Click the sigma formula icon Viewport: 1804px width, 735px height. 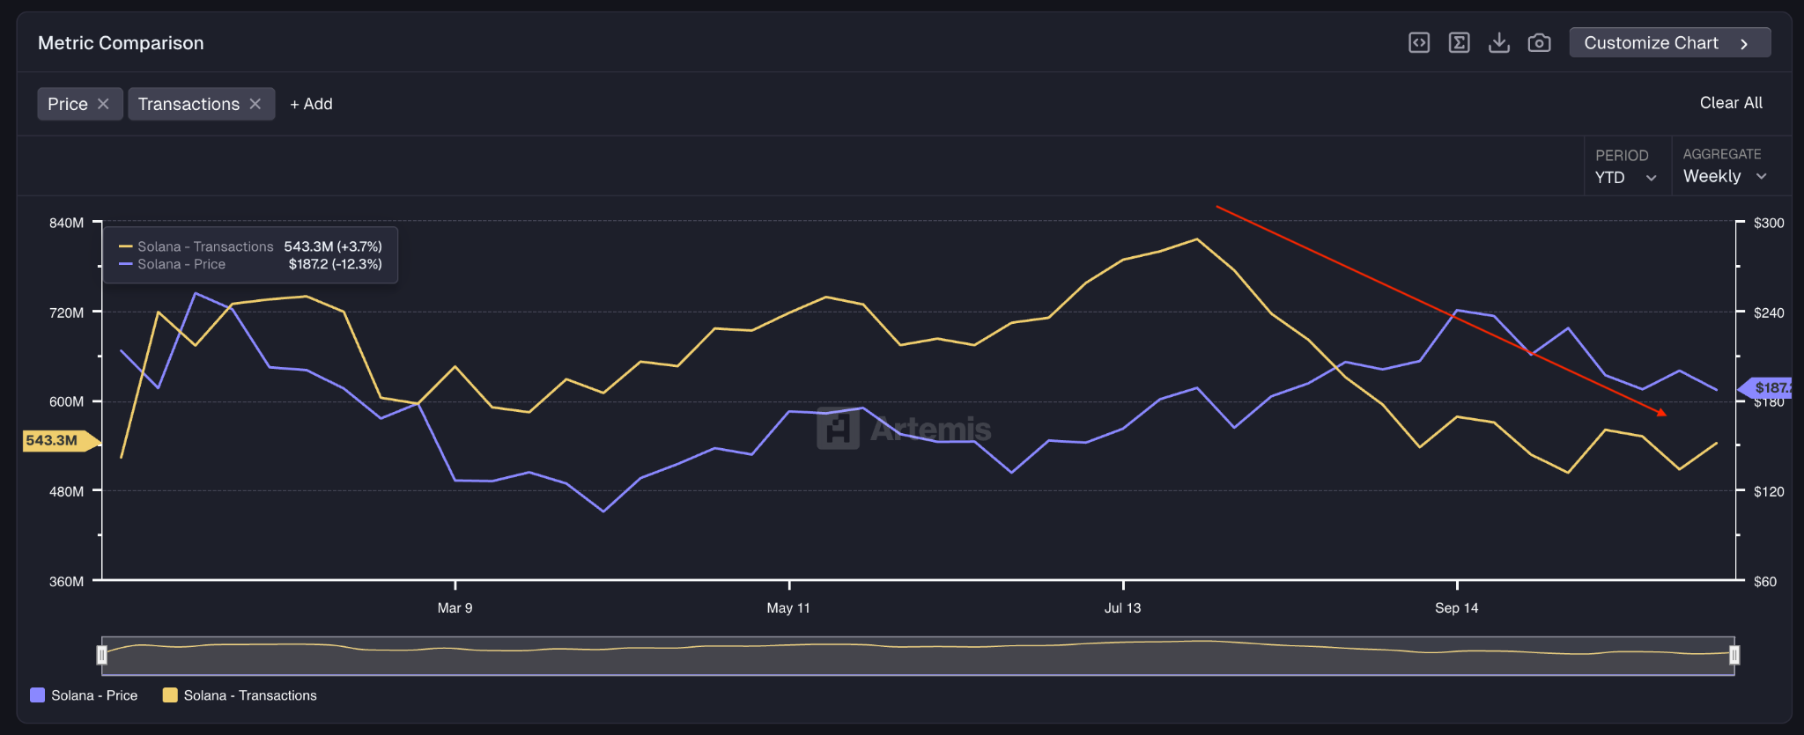(x=1459, y=43)
